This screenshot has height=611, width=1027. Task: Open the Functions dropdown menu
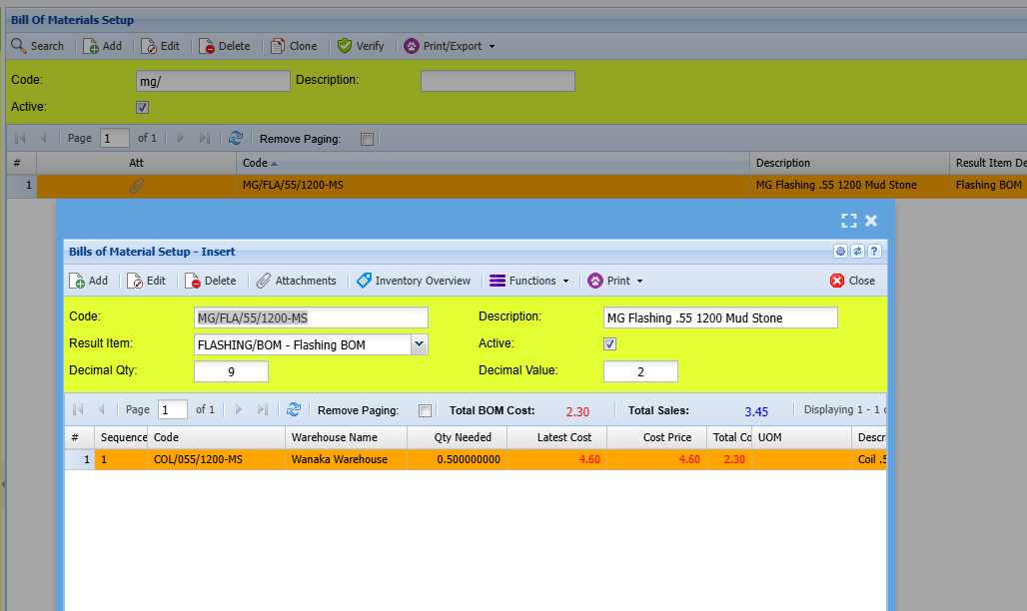(x=529, y=281)
